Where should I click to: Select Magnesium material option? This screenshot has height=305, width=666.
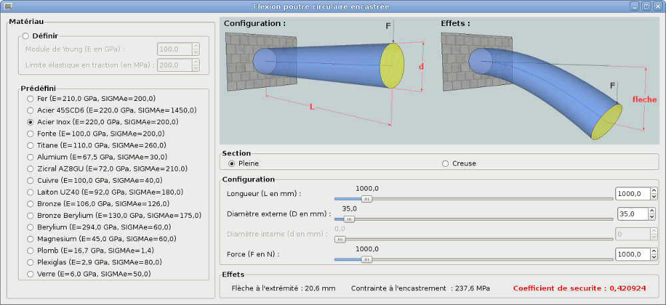[x=30, y=239]
